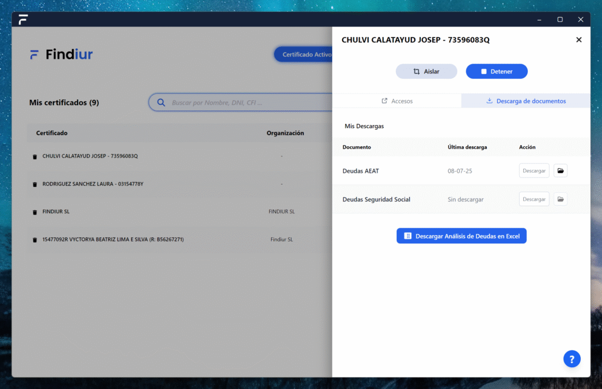Viewport: 602px width, 389px height.
Task: Open the Deudas AEAT download folder
Action: tap(560, 171)
